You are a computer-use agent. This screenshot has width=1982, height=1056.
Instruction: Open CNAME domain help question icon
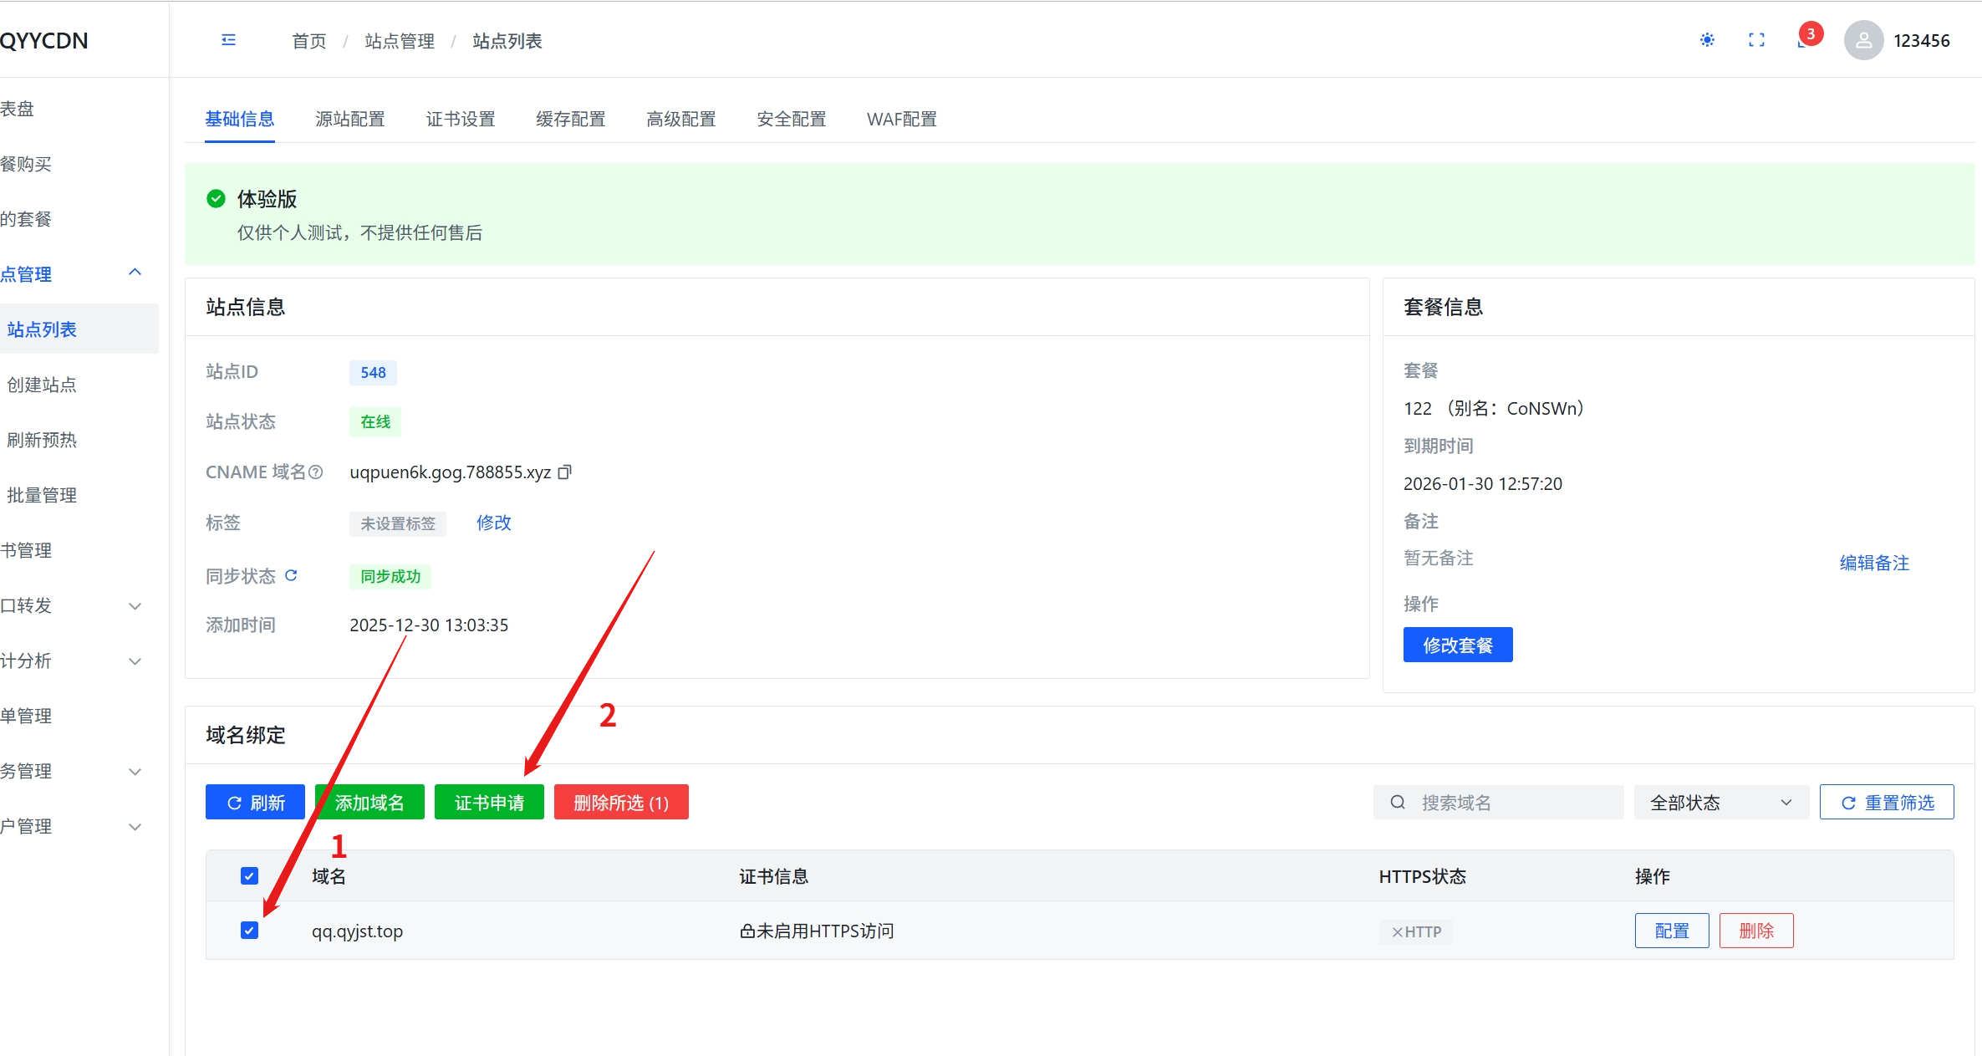[316, 472]
